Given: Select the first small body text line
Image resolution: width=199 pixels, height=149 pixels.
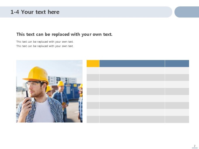Looking at the screenshot, I should (x=45, y=42).
